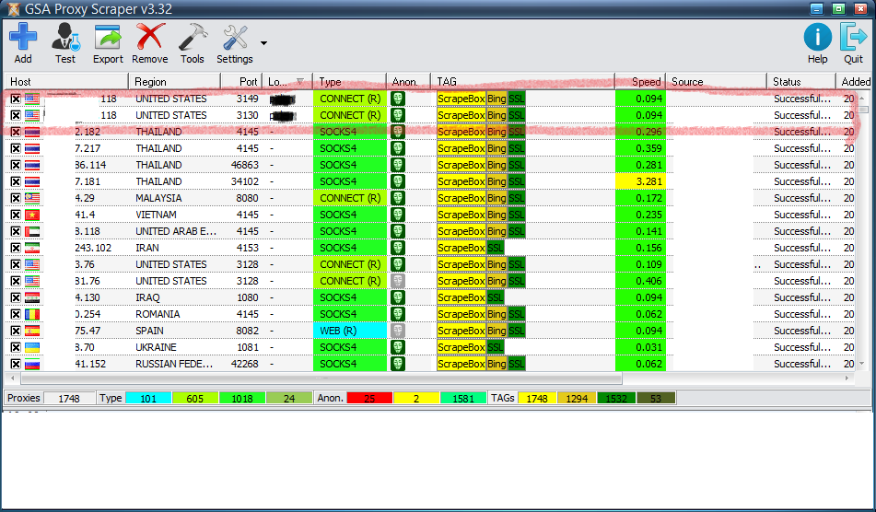This screenshot has width=876, height=512.
Task: Select the RUSSIAN FEDE... region cell
Action: 174,364
